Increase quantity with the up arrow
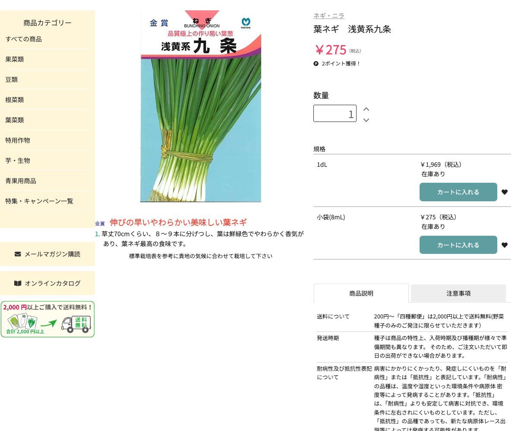Image resolution: width=518 pixels, height=431 pixels. click(366, 109)
